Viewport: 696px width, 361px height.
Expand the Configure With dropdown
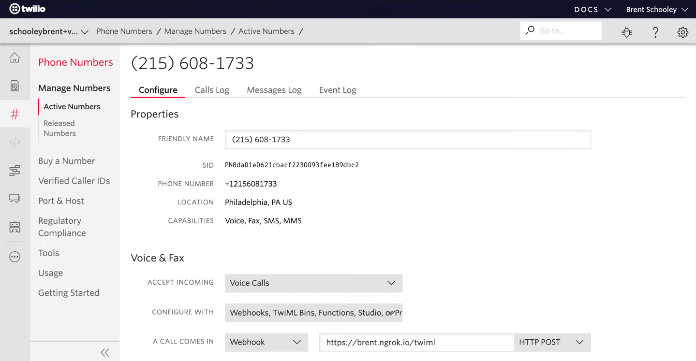313,313
